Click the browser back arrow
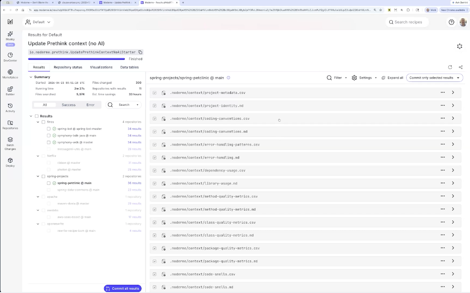The image size is (470, 293). click(x=4, y=10)
